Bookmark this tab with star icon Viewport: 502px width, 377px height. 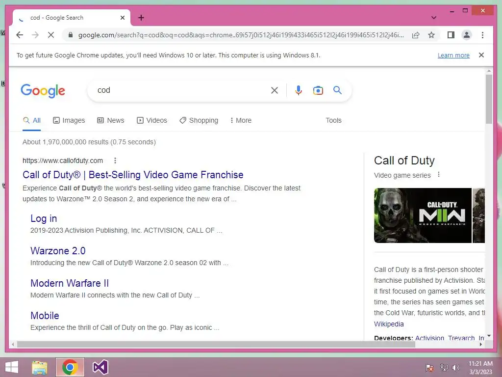[431, 35]
